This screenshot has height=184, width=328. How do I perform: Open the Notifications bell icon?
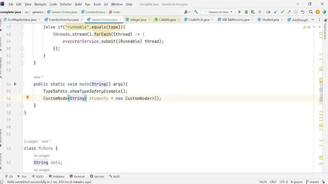pyautogui.click(x=325, y=20)
